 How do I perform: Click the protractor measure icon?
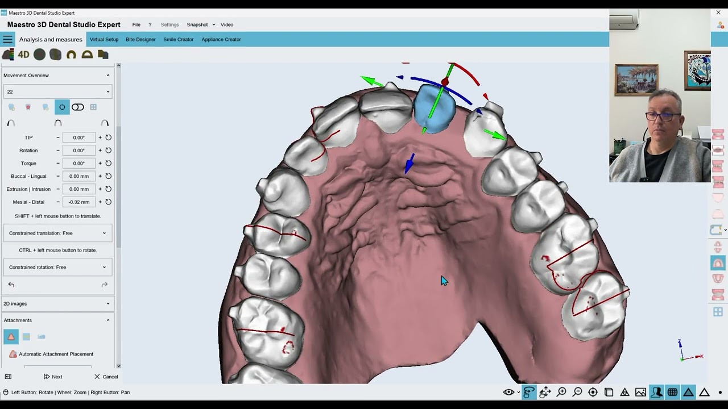click(x=87, y=55)
